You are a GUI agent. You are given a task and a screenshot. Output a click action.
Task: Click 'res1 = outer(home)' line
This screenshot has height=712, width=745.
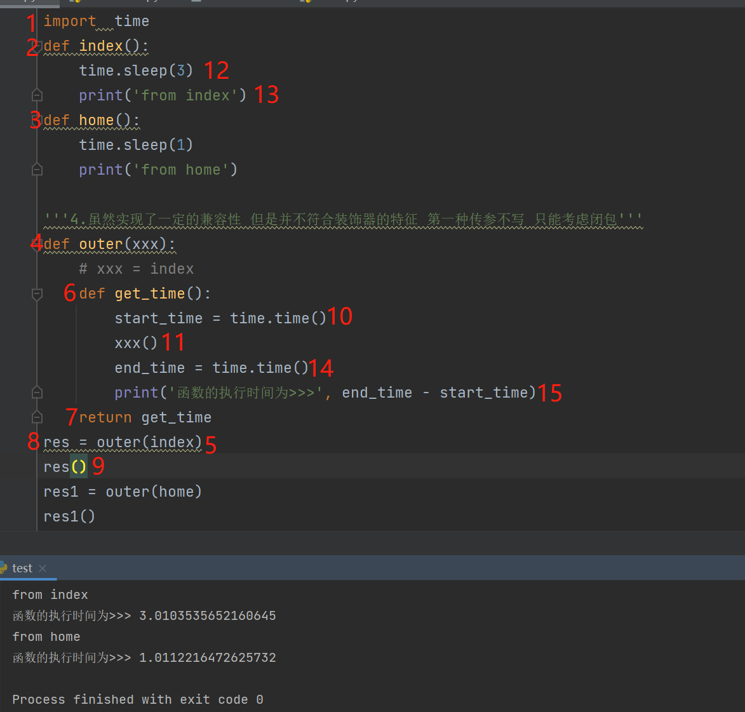pos(123,492)
